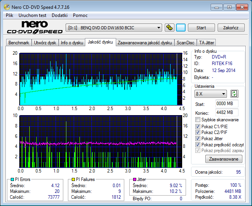Minimize the Nero CD-DVD Speed window
The image size is (252, 206).
[x=216, y=7]
